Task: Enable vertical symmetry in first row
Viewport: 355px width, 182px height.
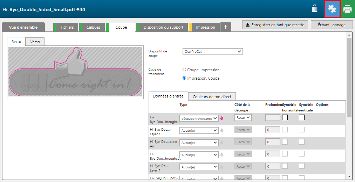Action: point(302,118)
